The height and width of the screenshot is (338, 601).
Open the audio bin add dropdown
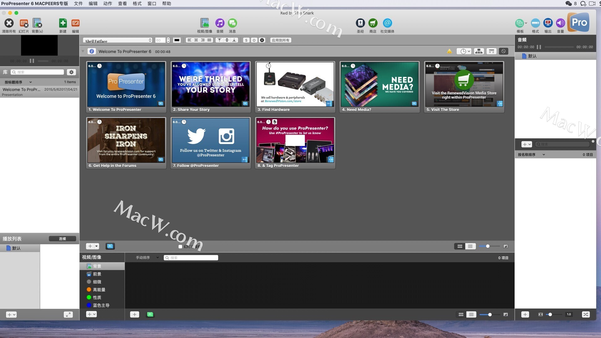point(527,144)
